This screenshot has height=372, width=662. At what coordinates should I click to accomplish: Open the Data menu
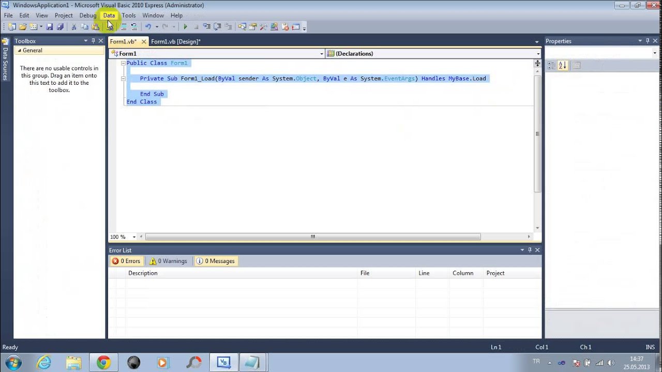(109, 16)
